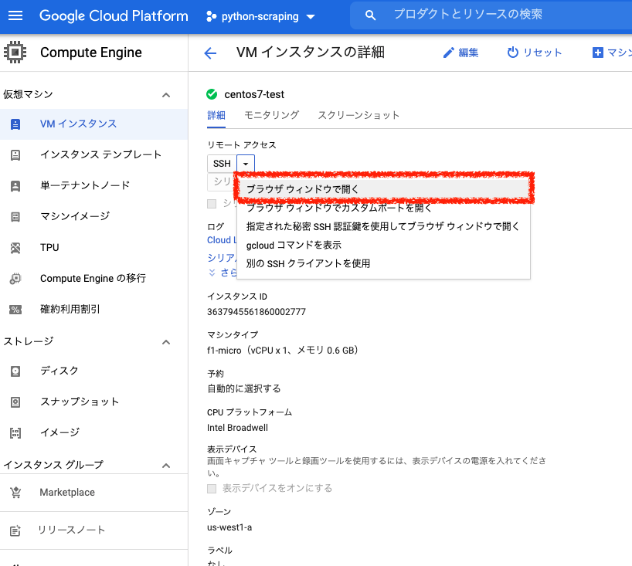Click the us-west1-a zone value
The height and width of the screenshot is (566, 632).
229,527
